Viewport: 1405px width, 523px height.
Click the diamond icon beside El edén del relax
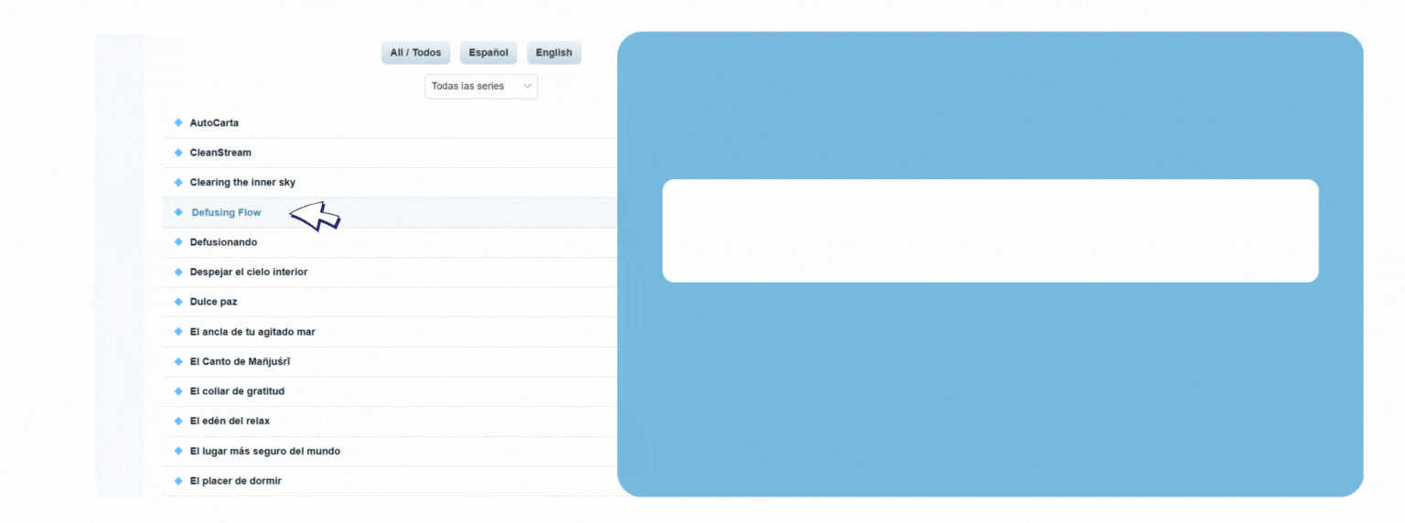tap(178, 421)
